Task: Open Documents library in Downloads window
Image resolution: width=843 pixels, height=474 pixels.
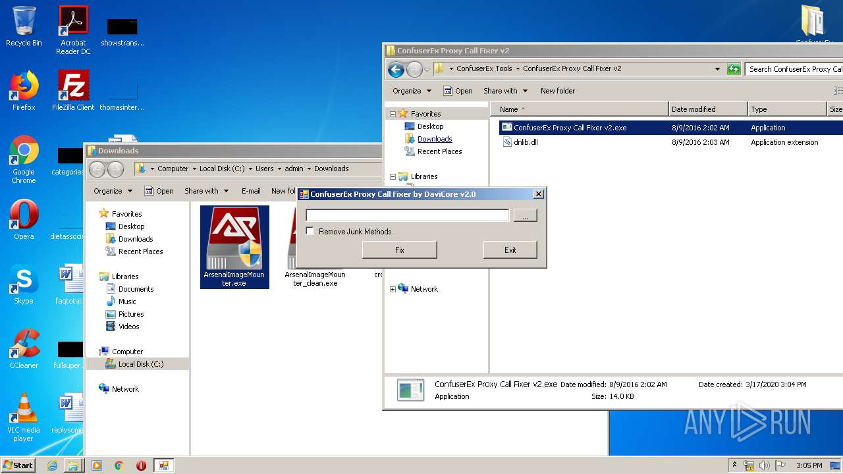Action: [136, 289]
